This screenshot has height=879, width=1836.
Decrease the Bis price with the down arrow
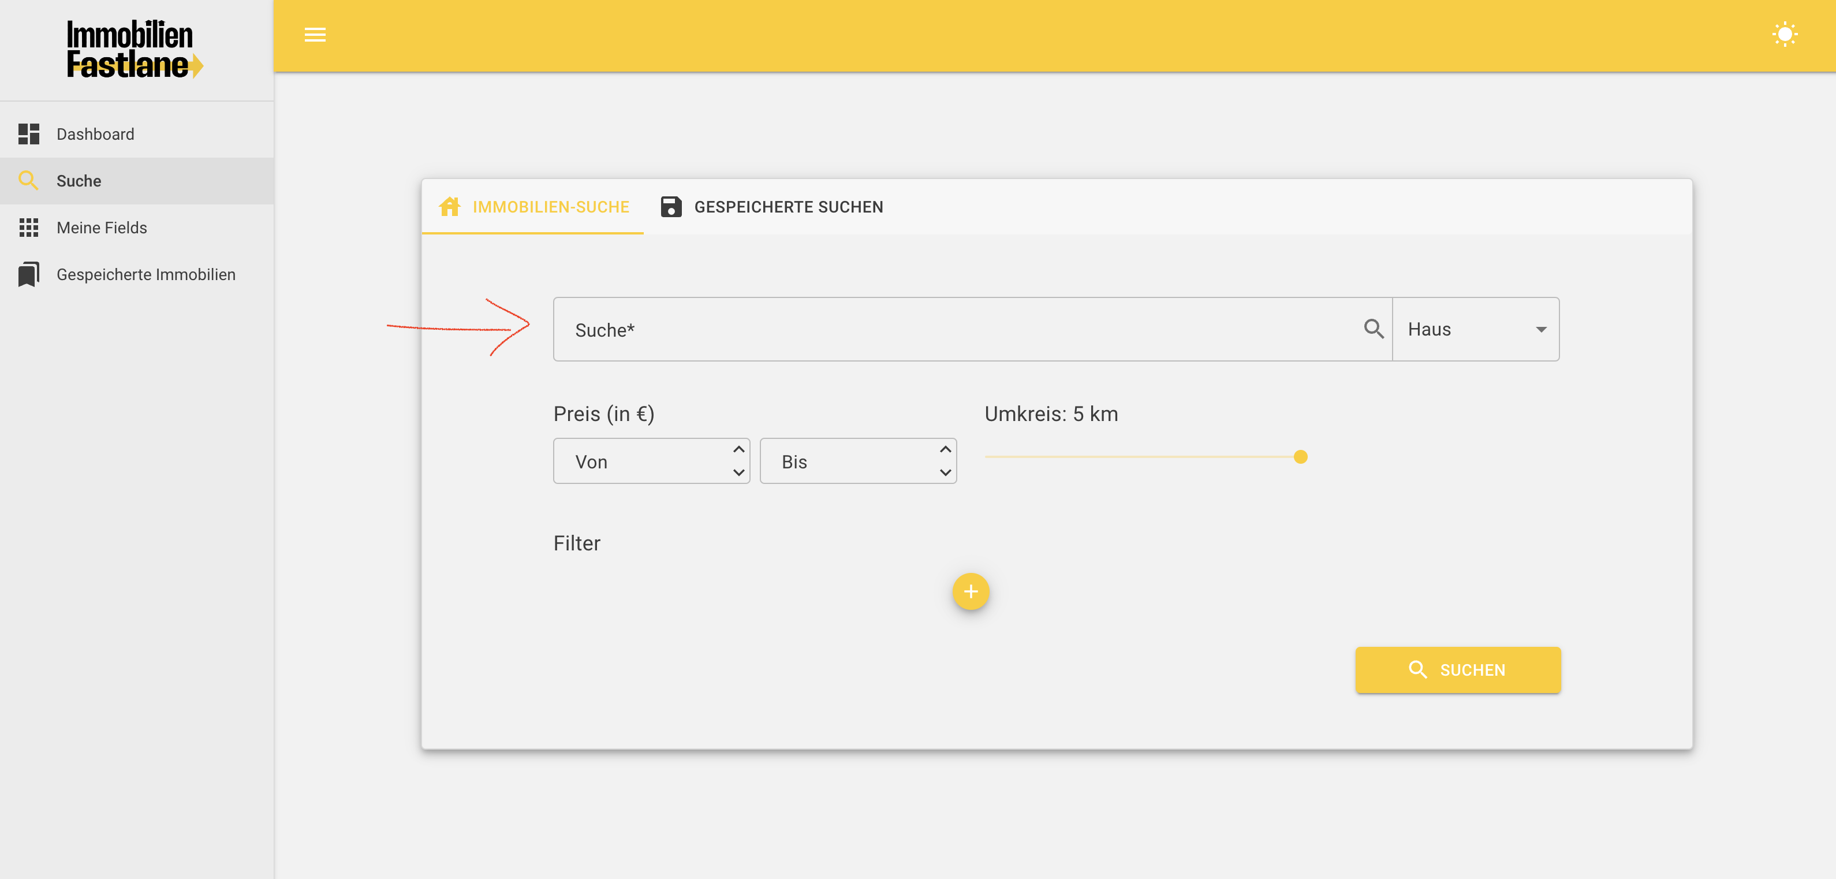(945, 472)
